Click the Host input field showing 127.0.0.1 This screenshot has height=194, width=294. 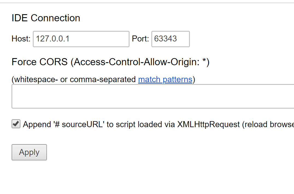point(81,39)
